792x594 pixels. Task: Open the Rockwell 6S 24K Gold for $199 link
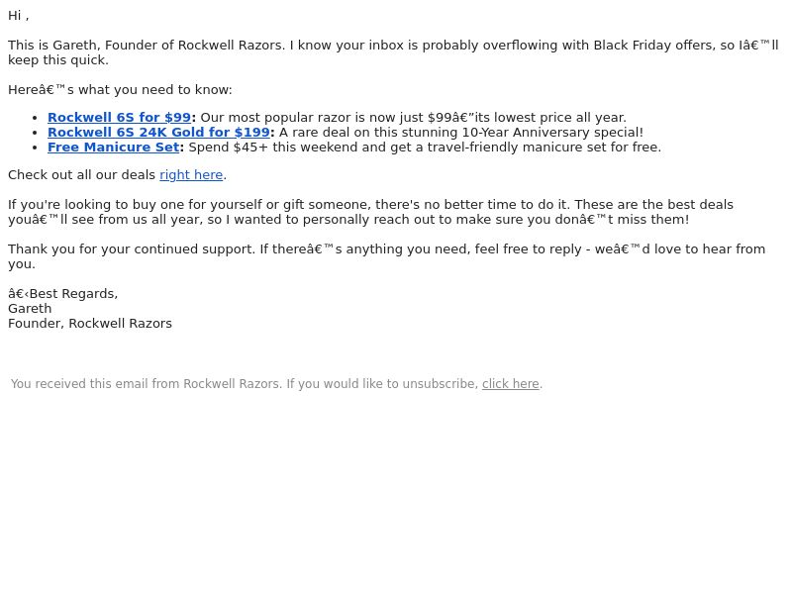click(x=158, y=133)
